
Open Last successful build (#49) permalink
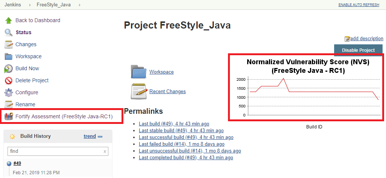click(x=186, y=137)
